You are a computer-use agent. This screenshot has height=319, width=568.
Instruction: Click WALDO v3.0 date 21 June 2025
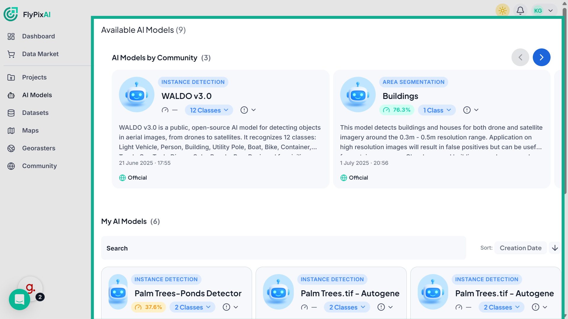145,163
